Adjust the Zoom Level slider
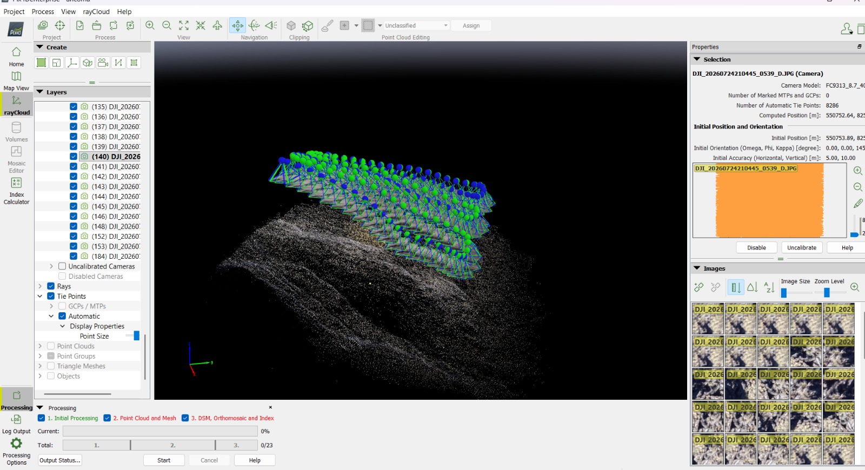 (827, 293)
